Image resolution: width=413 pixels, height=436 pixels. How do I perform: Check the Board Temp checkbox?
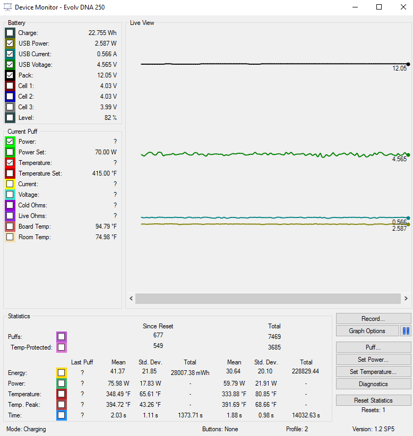click(10, 226)
